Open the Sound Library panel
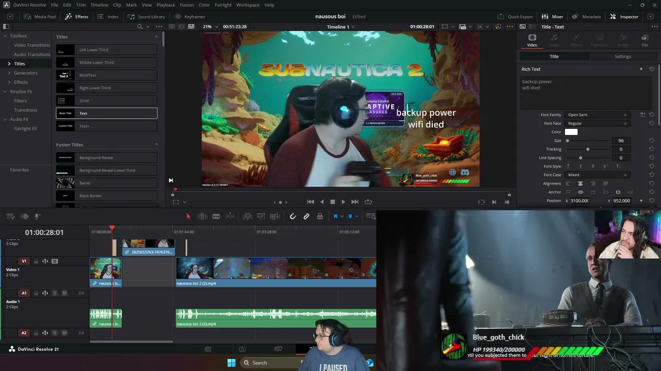This screenshot has height=371, width=661. (146, 16)
